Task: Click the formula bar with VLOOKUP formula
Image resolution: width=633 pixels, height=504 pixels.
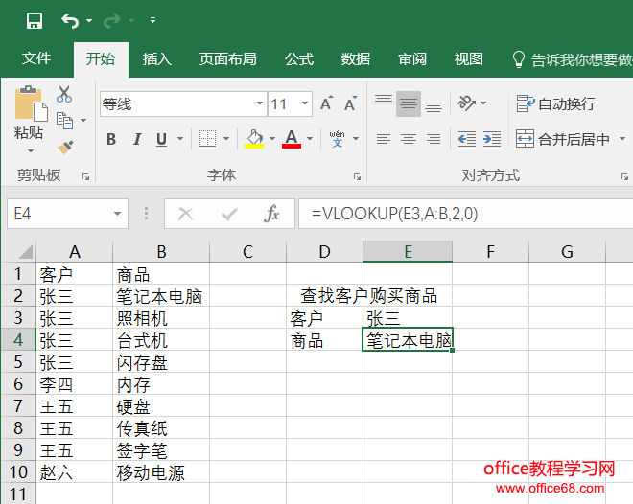Action: click(x=466, y=214)
